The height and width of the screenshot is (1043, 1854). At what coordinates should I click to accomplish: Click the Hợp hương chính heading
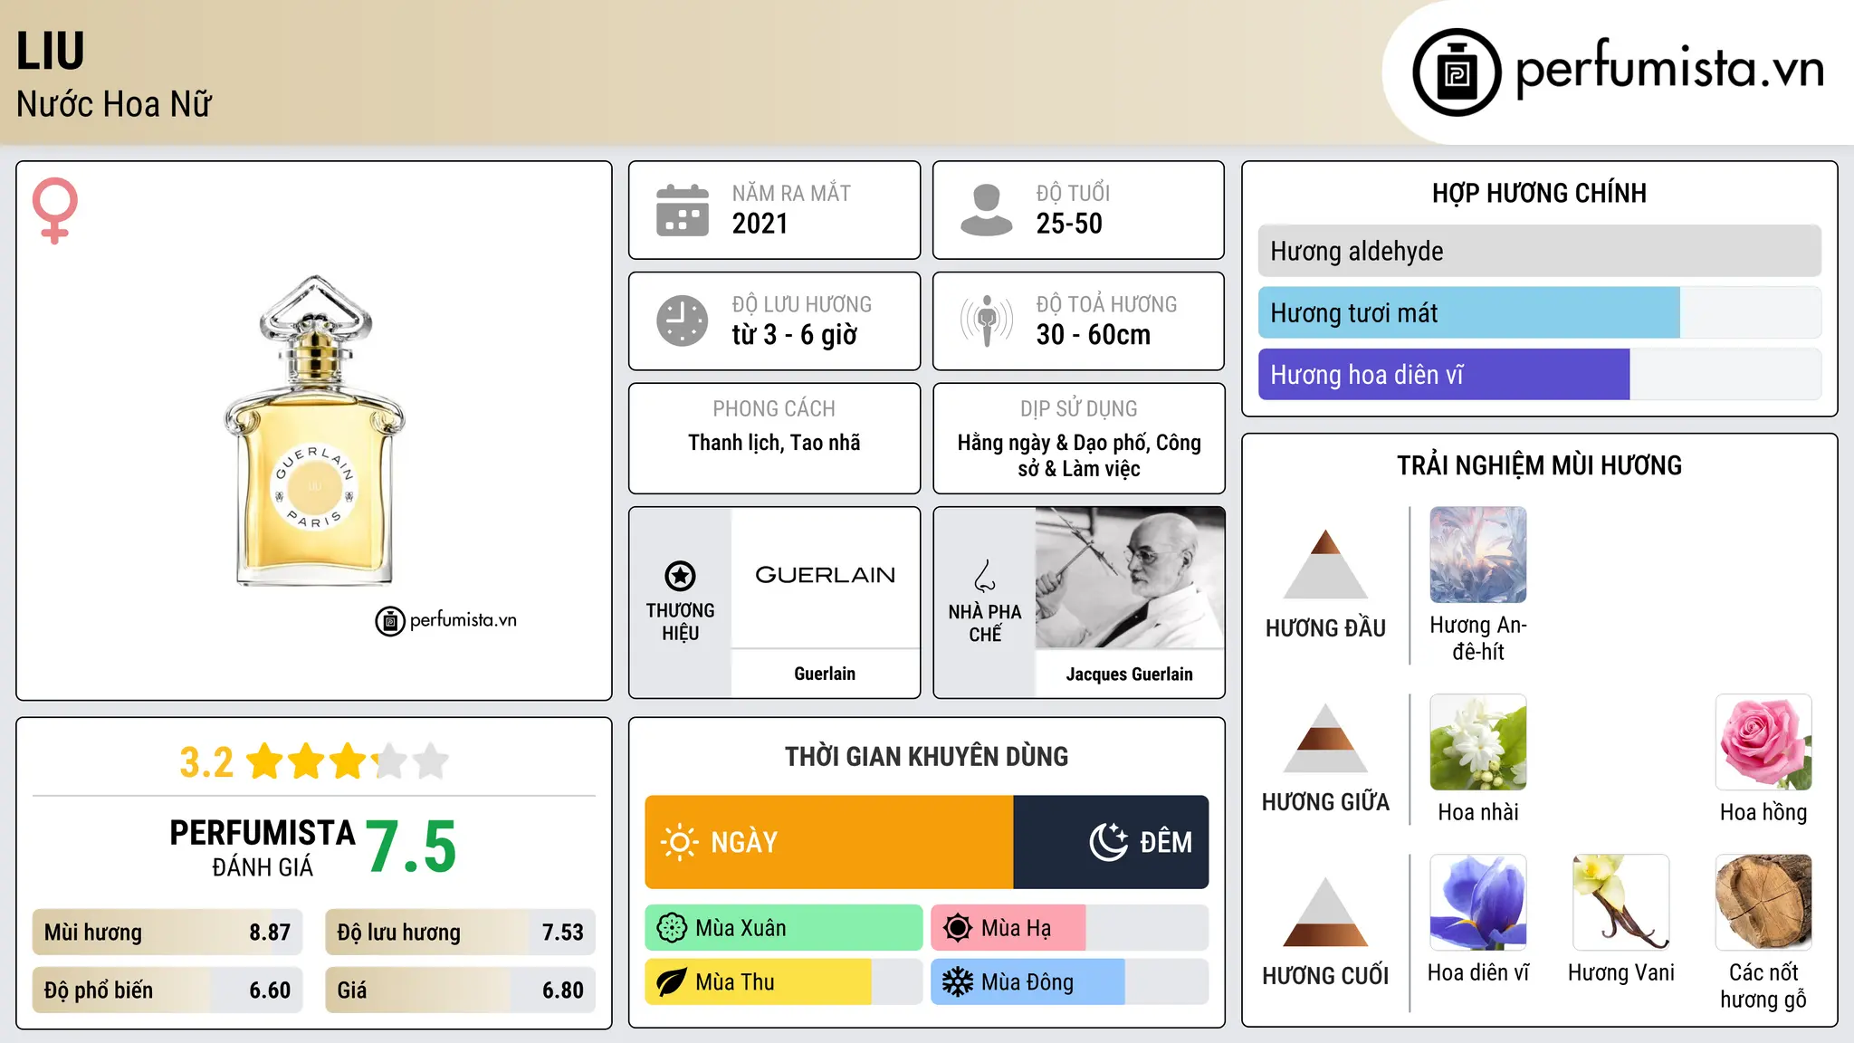coord(1539,193)
